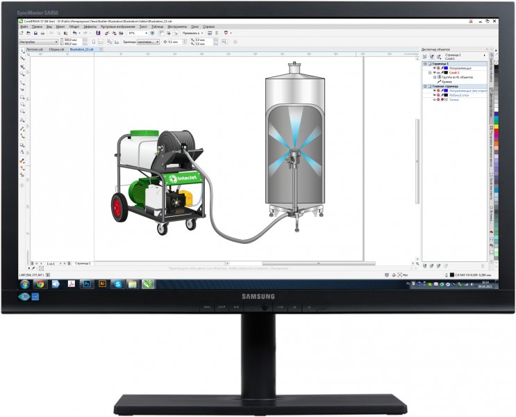The width and height of the screenshot is (516, 417).
Task: Toggle Show Grid button in toolbar
Action: point(169,33)
